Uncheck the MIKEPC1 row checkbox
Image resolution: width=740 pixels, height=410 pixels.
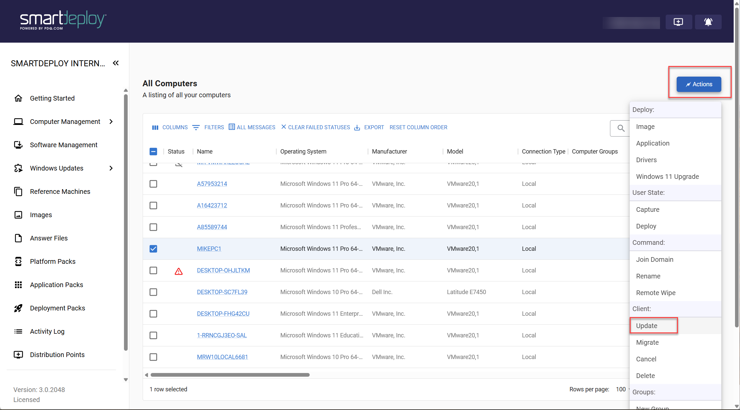153,249
